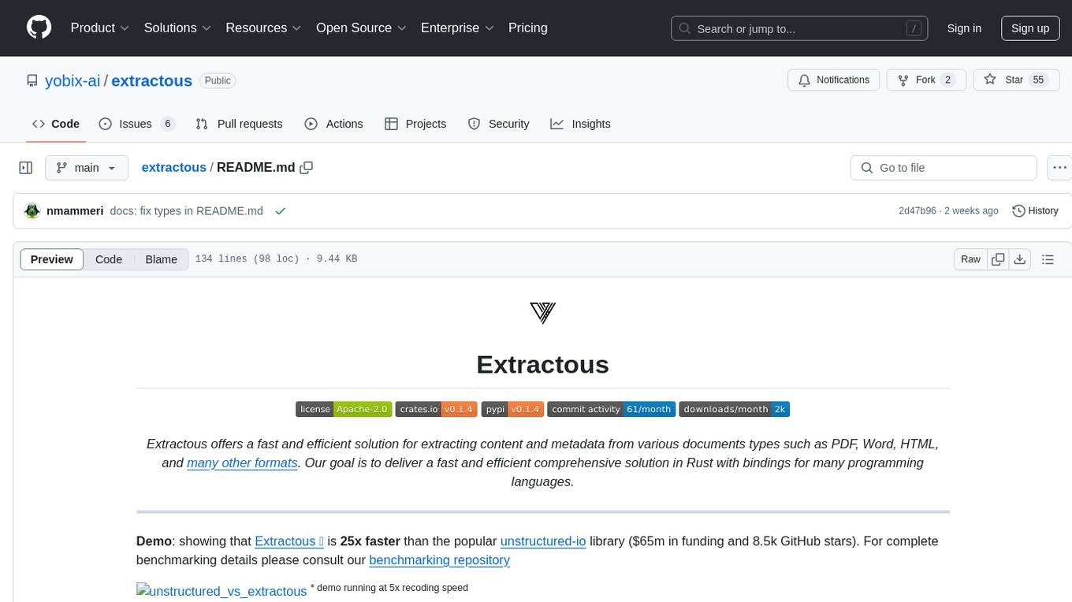Open the many other formats link
This screenshot has height=602, width=1072.
pos(243,463)
